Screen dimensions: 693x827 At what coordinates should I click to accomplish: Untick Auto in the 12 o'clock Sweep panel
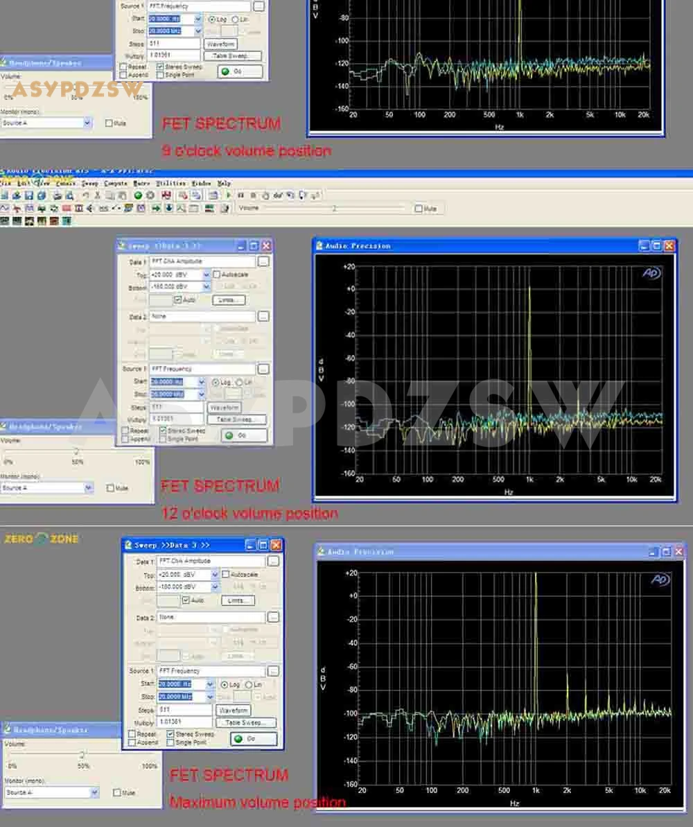tap(178, 299)
